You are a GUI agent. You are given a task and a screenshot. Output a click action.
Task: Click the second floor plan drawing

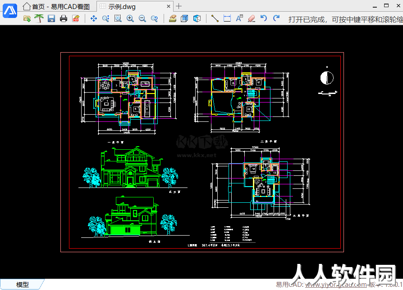click(242, 98)
